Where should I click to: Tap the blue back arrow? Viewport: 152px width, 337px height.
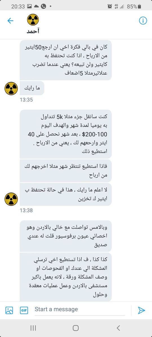(x=10, y=21)
